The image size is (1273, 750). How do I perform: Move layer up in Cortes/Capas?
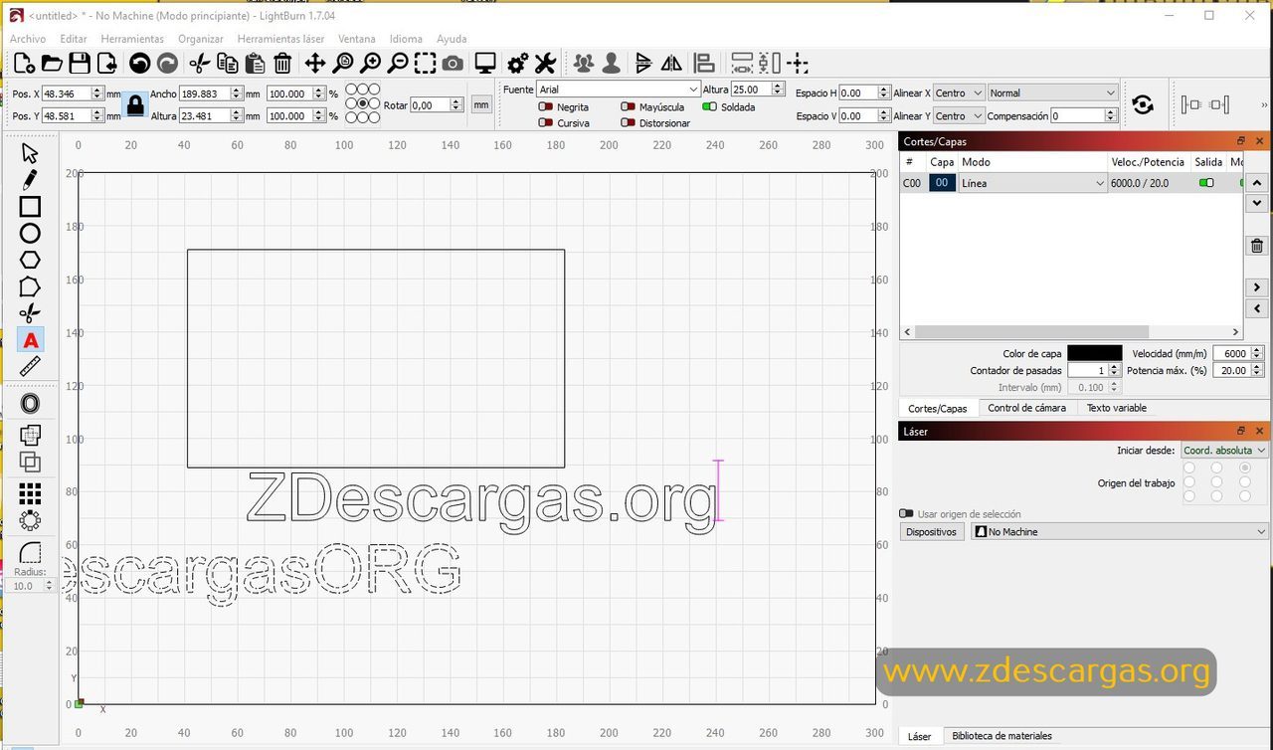click(1257, 183)
